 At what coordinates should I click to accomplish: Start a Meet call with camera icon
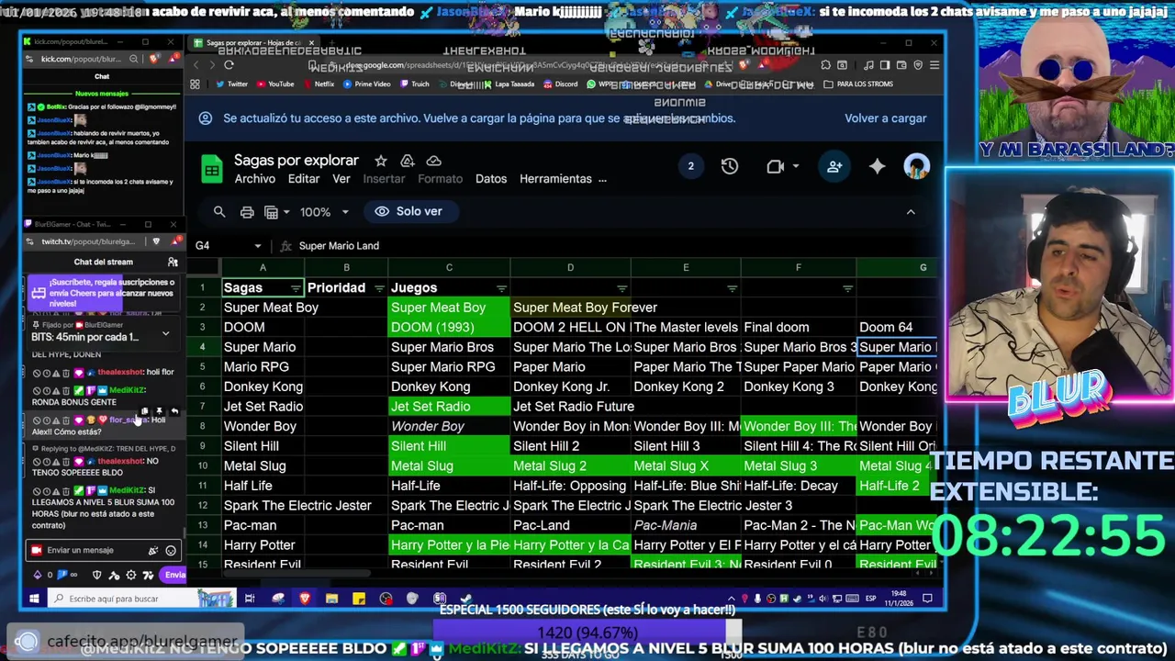pyautogui.click(x=775, y=166)
